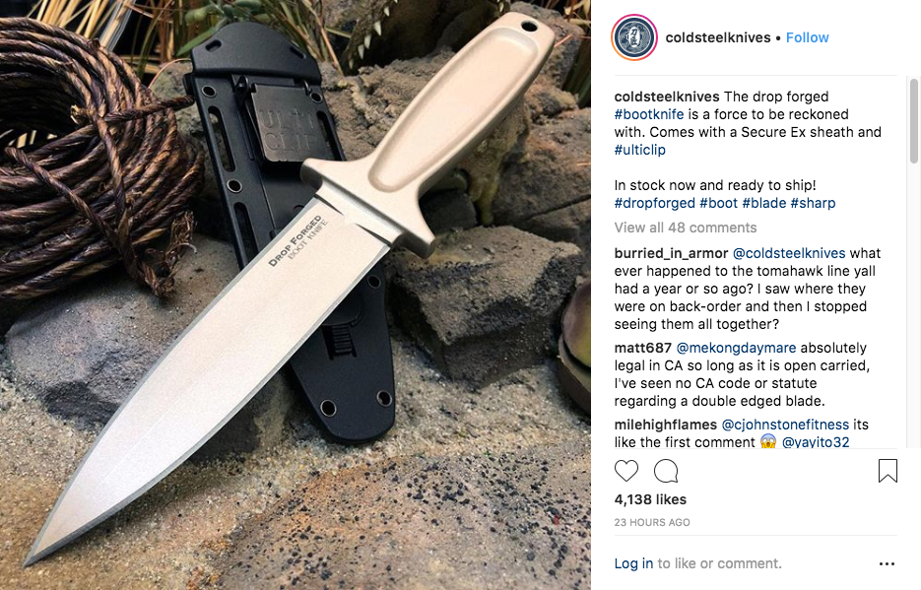The width and height of the screenshot is (921, 590).
Task: Open the @cjohnstonefitness mention
Action: pyautogui.click(x=785, y=425)
